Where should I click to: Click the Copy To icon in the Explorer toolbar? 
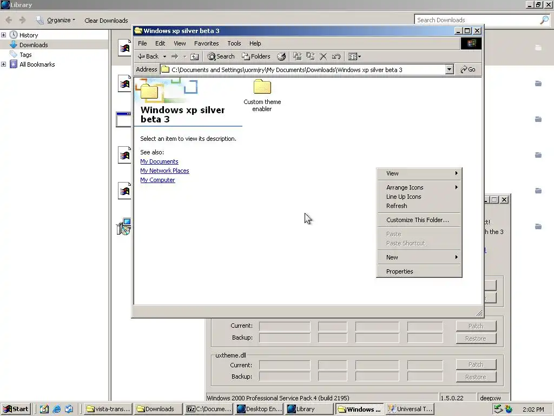click(310, 56)
